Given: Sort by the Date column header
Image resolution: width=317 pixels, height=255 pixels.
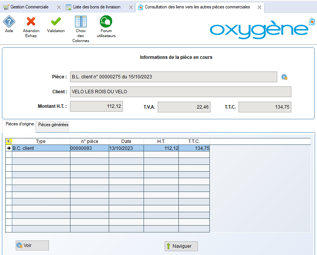Looking at the screenshot, I should coord(126,141).
